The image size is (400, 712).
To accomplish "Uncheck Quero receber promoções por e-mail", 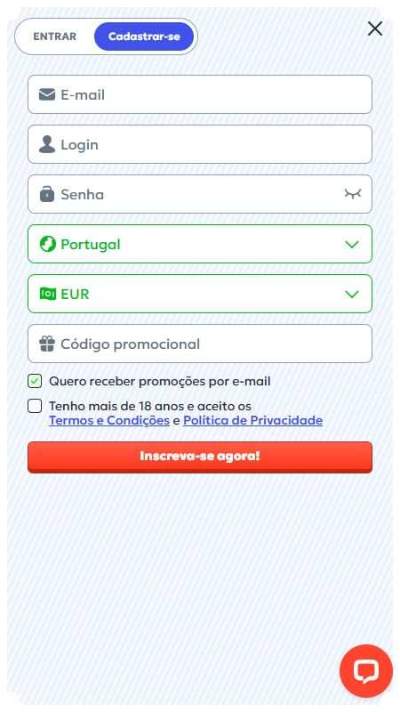I will [x=35, y=381].
